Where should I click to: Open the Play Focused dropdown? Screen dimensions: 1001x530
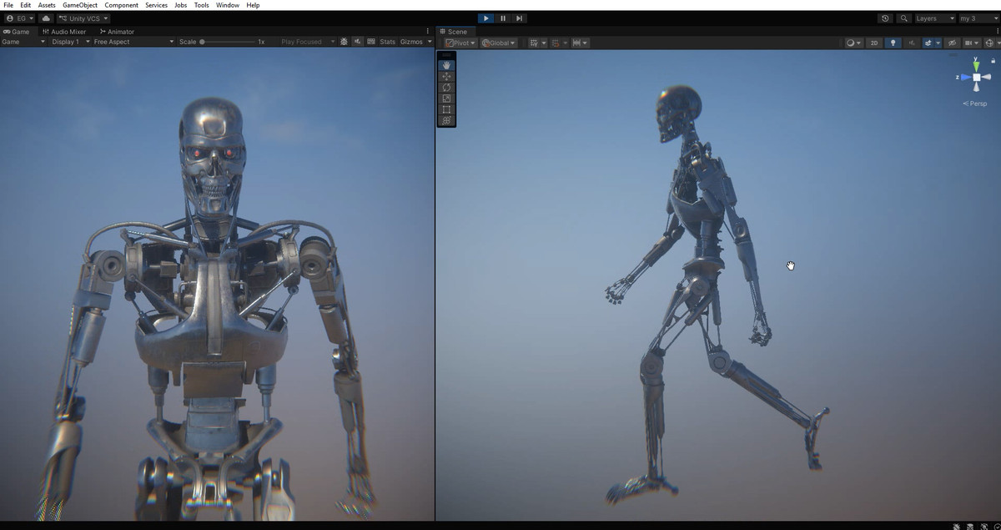[x=307, y=42]
